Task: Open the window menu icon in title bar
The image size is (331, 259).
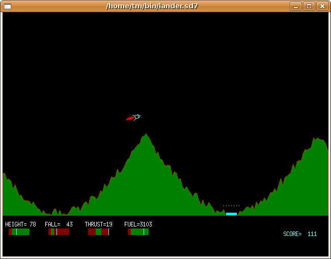Action: (8, 6)
